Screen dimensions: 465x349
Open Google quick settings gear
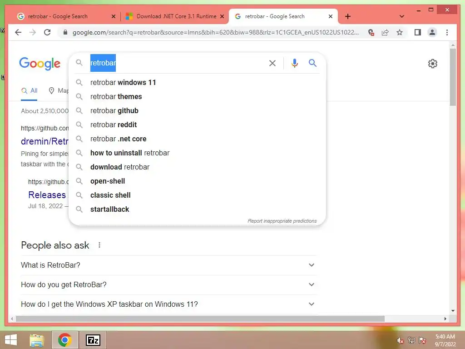(x=432, y=64)
